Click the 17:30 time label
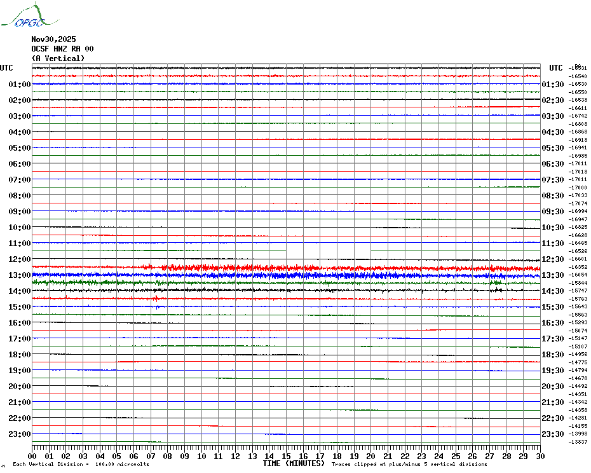This screenshot has height=473, width=591. click(x=553, y=339)
